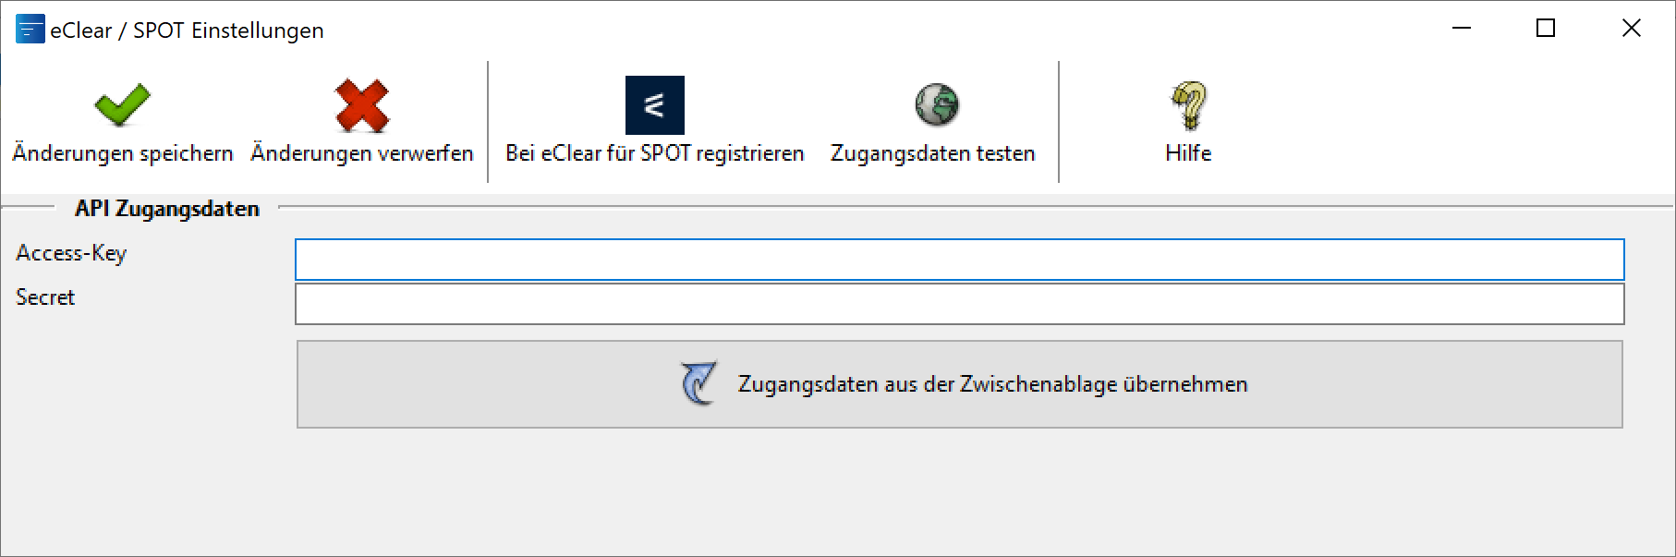Select the "Änderungen verwerfen" label

click(x=362, y=153)
